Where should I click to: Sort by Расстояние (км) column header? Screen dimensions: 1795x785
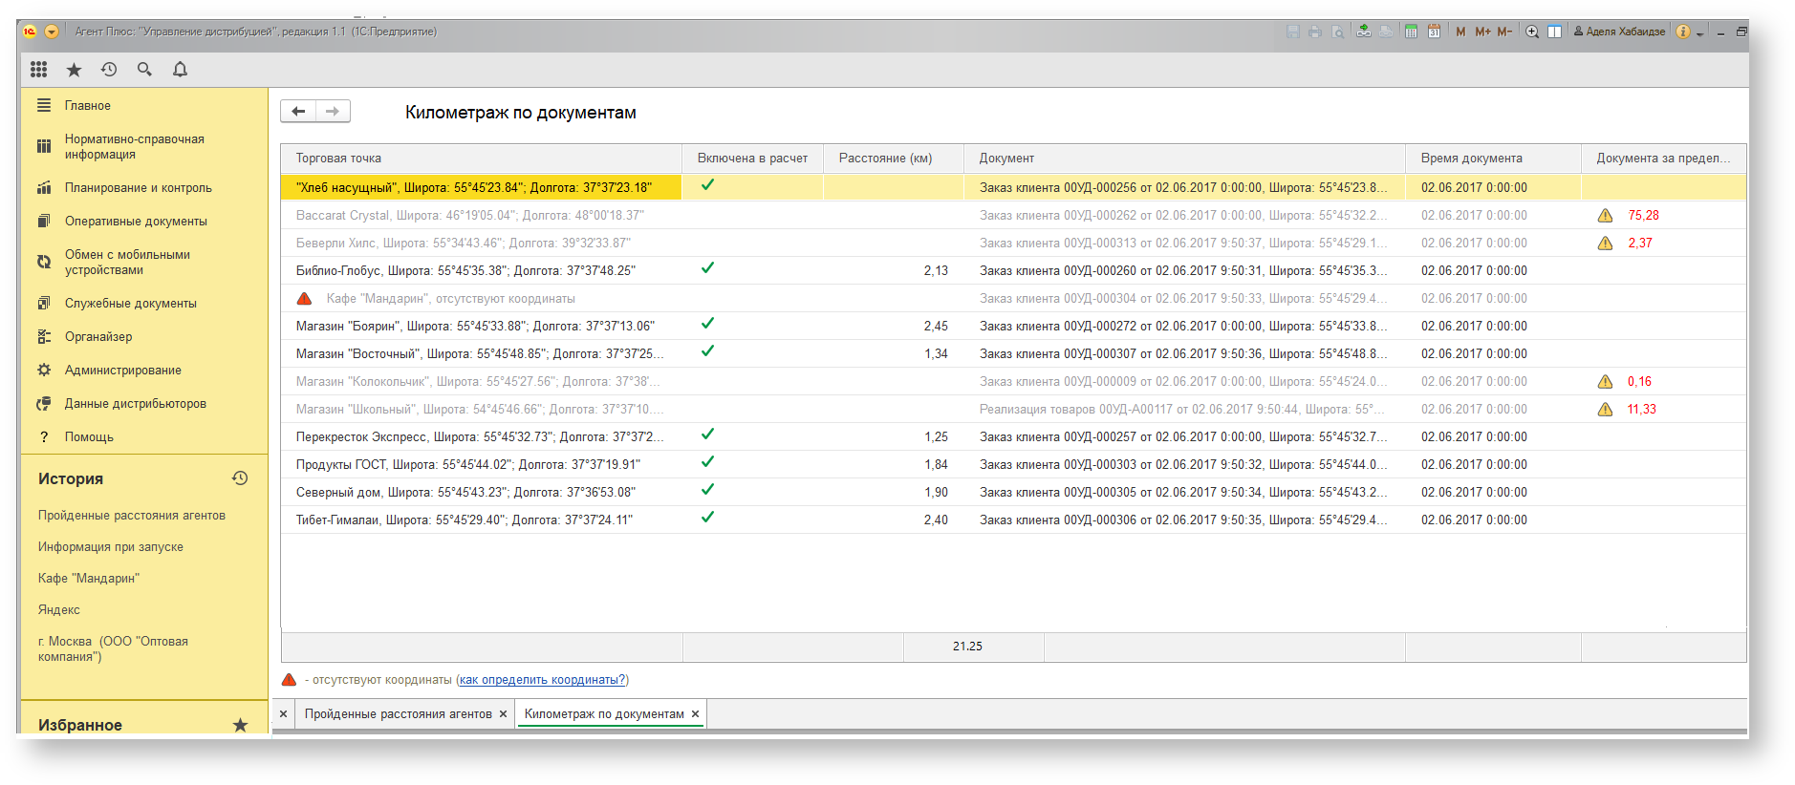pyautogui.click(x=885, y=159)
